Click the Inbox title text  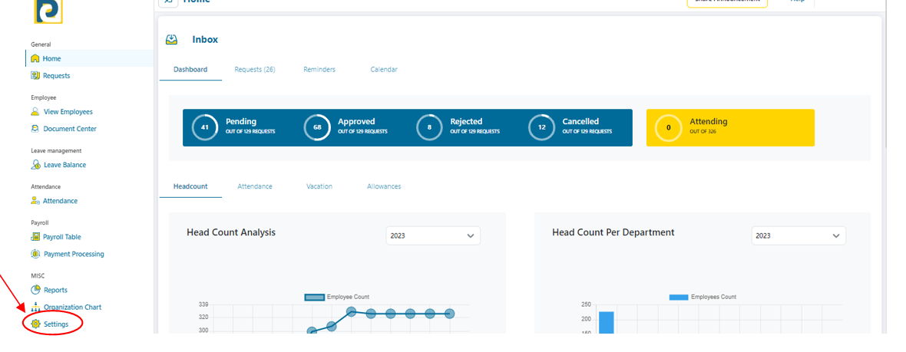tap(205, 40)
